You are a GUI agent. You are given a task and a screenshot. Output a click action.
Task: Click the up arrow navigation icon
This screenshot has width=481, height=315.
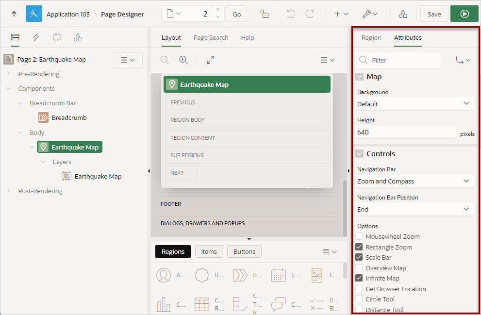click(x=14, y=14)
